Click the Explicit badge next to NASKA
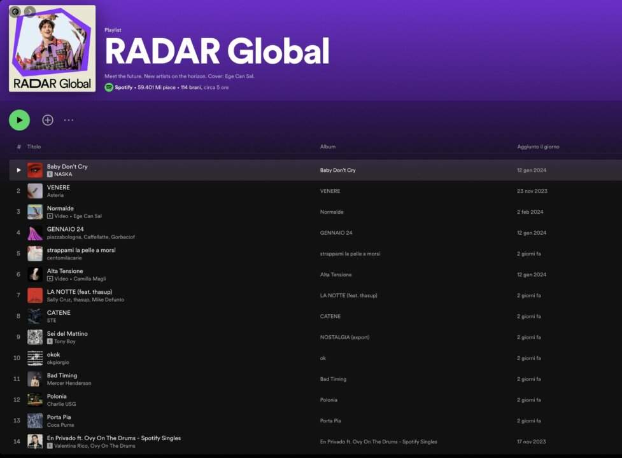622x458 pixels. click(x=50, y=174)
